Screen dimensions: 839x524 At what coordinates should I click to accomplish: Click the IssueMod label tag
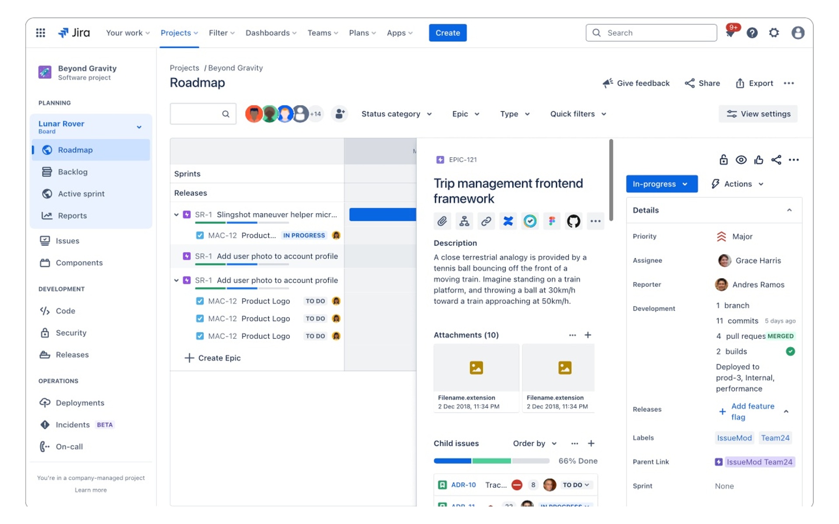point(734,438)
